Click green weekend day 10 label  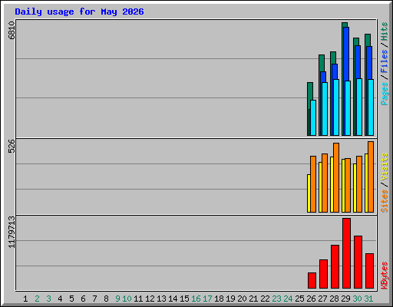(127, 299)
